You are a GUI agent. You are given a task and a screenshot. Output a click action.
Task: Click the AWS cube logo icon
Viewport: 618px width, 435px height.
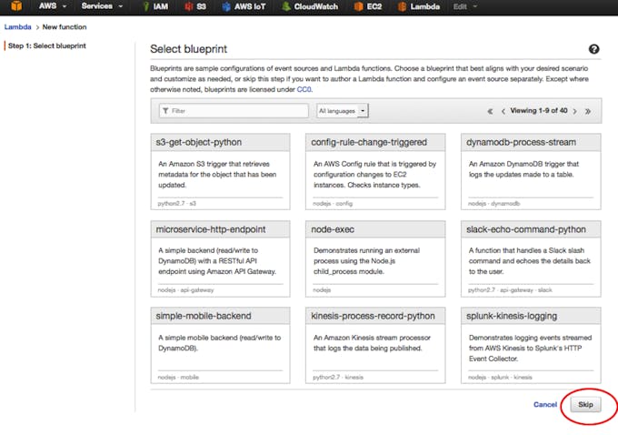16,6
